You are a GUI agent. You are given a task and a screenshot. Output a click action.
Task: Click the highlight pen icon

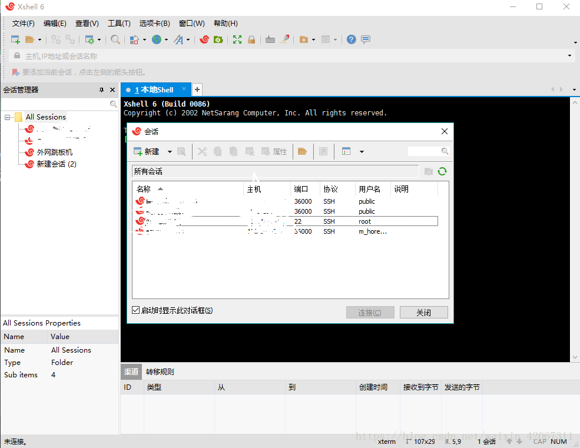coord(284,39)
